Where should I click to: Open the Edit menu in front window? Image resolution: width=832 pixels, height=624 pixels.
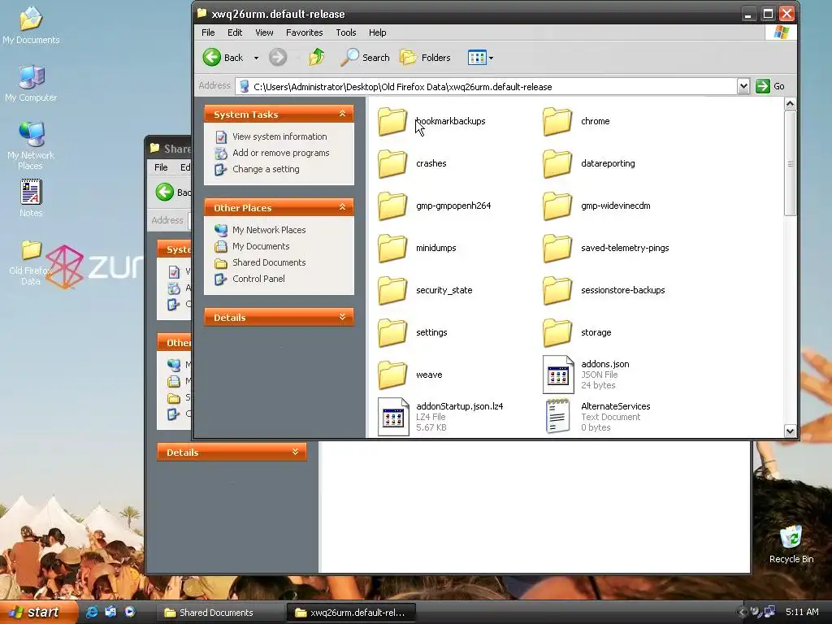[x=235, y=32]
